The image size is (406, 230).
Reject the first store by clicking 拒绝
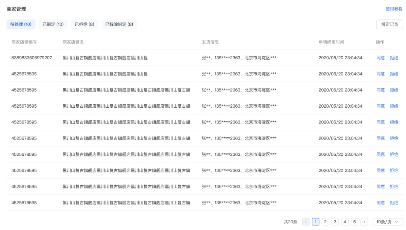point(394,58)
